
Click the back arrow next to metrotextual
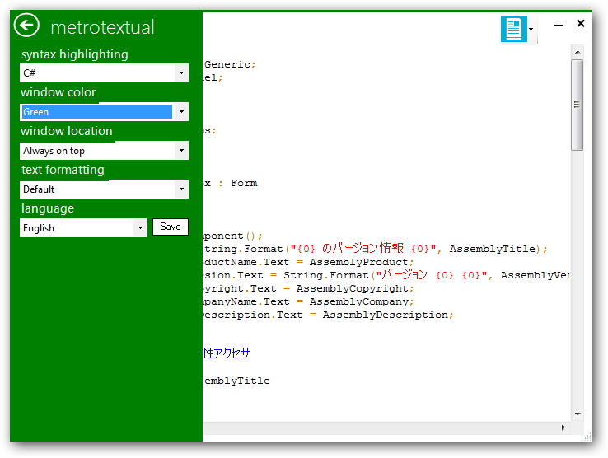pyautogui.click(x=26, y=26)
